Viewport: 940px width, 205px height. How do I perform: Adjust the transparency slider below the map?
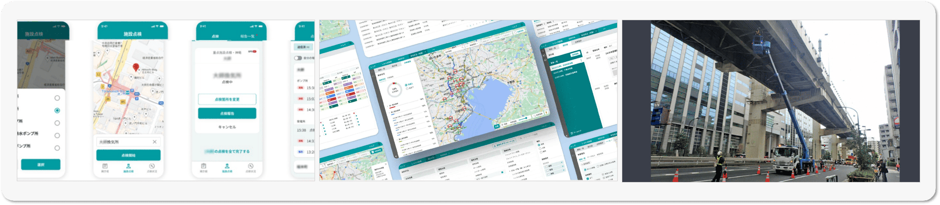click(524, 119)
